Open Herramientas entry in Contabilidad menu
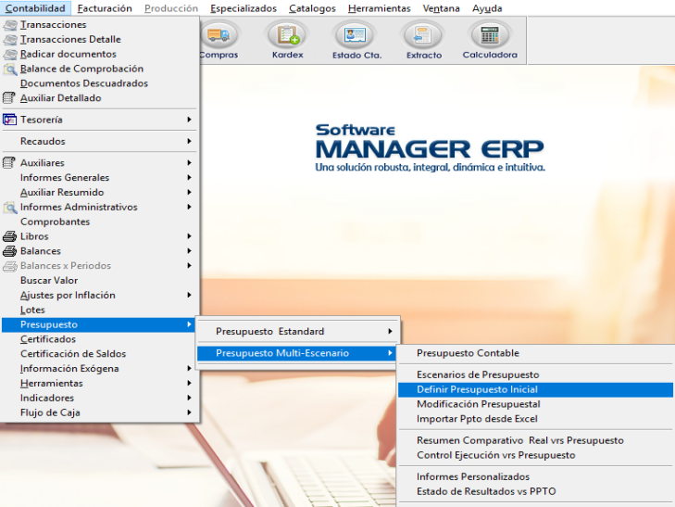675x507 pixels. click(99, 383)
